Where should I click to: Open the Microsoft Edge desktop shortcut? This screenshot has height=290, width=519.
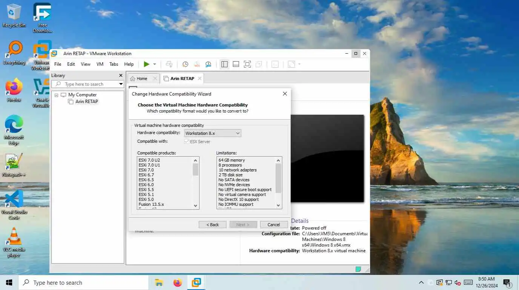(x=14, y=130)
